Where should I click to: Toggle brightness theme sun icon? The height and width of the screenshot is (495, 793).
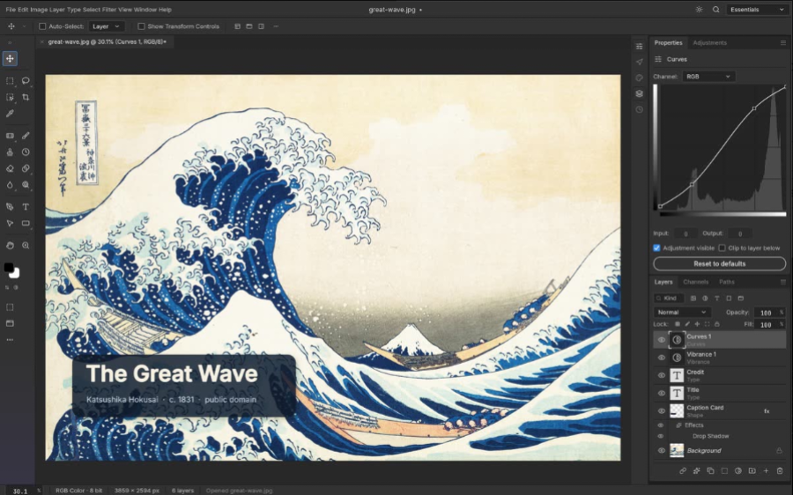pyautogui.click(x=699, y=10)
